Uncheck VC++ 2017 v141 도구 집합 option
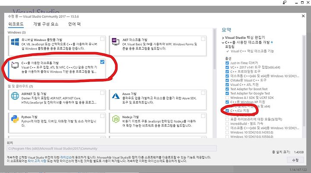 (x=227, y=67)
